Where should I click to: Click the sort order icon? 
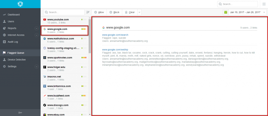click(88, 12)
